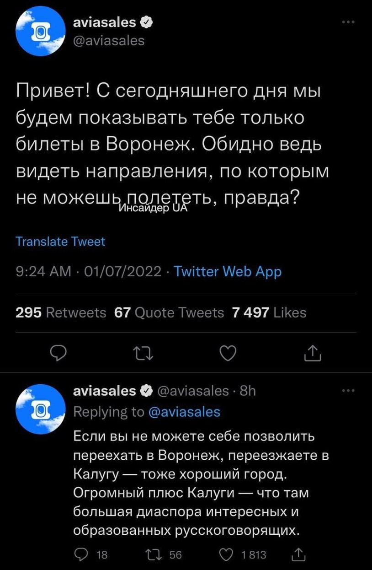Click the reply icon under main tweet
This screenshot has height=570, width=372.
tap(58, 354)
